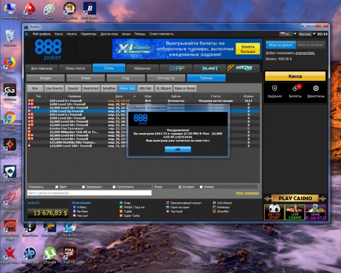Open the Firefox desktop shortcut
The width and height of the screenshot is (341, 273).
coord(10,65)
